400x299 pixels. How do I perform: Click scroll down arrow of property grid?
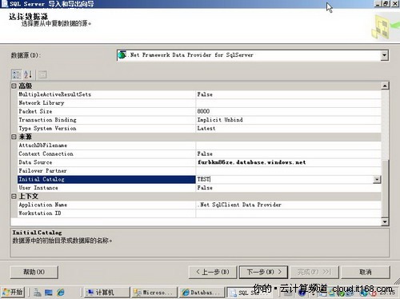385,221
